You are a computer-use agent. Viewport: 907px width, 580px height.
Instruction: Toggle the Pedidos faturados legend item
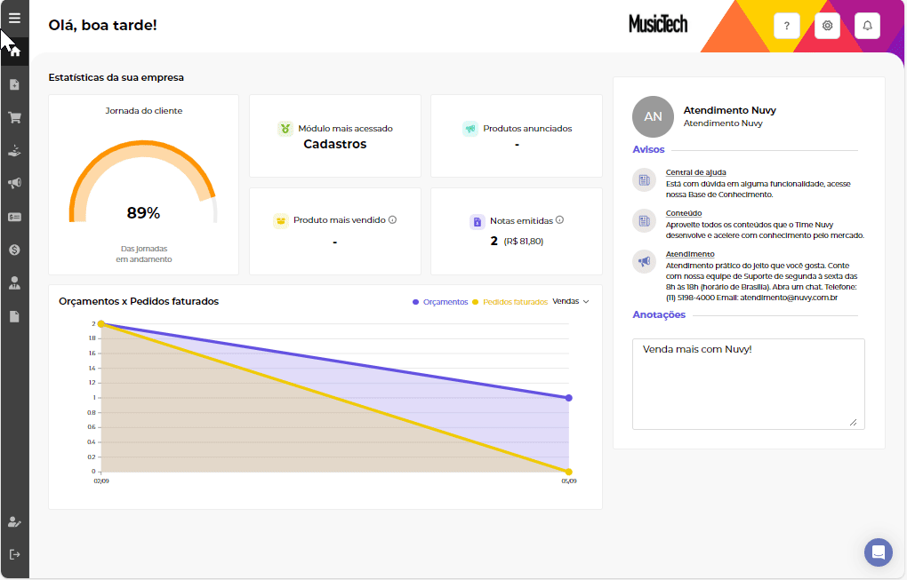(x=510, y=302)
